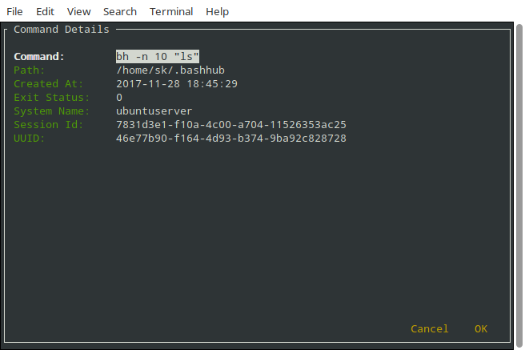This screenshot has width=525, height=350.
Task: Click the Session Id value
Action: click(230, 125)
